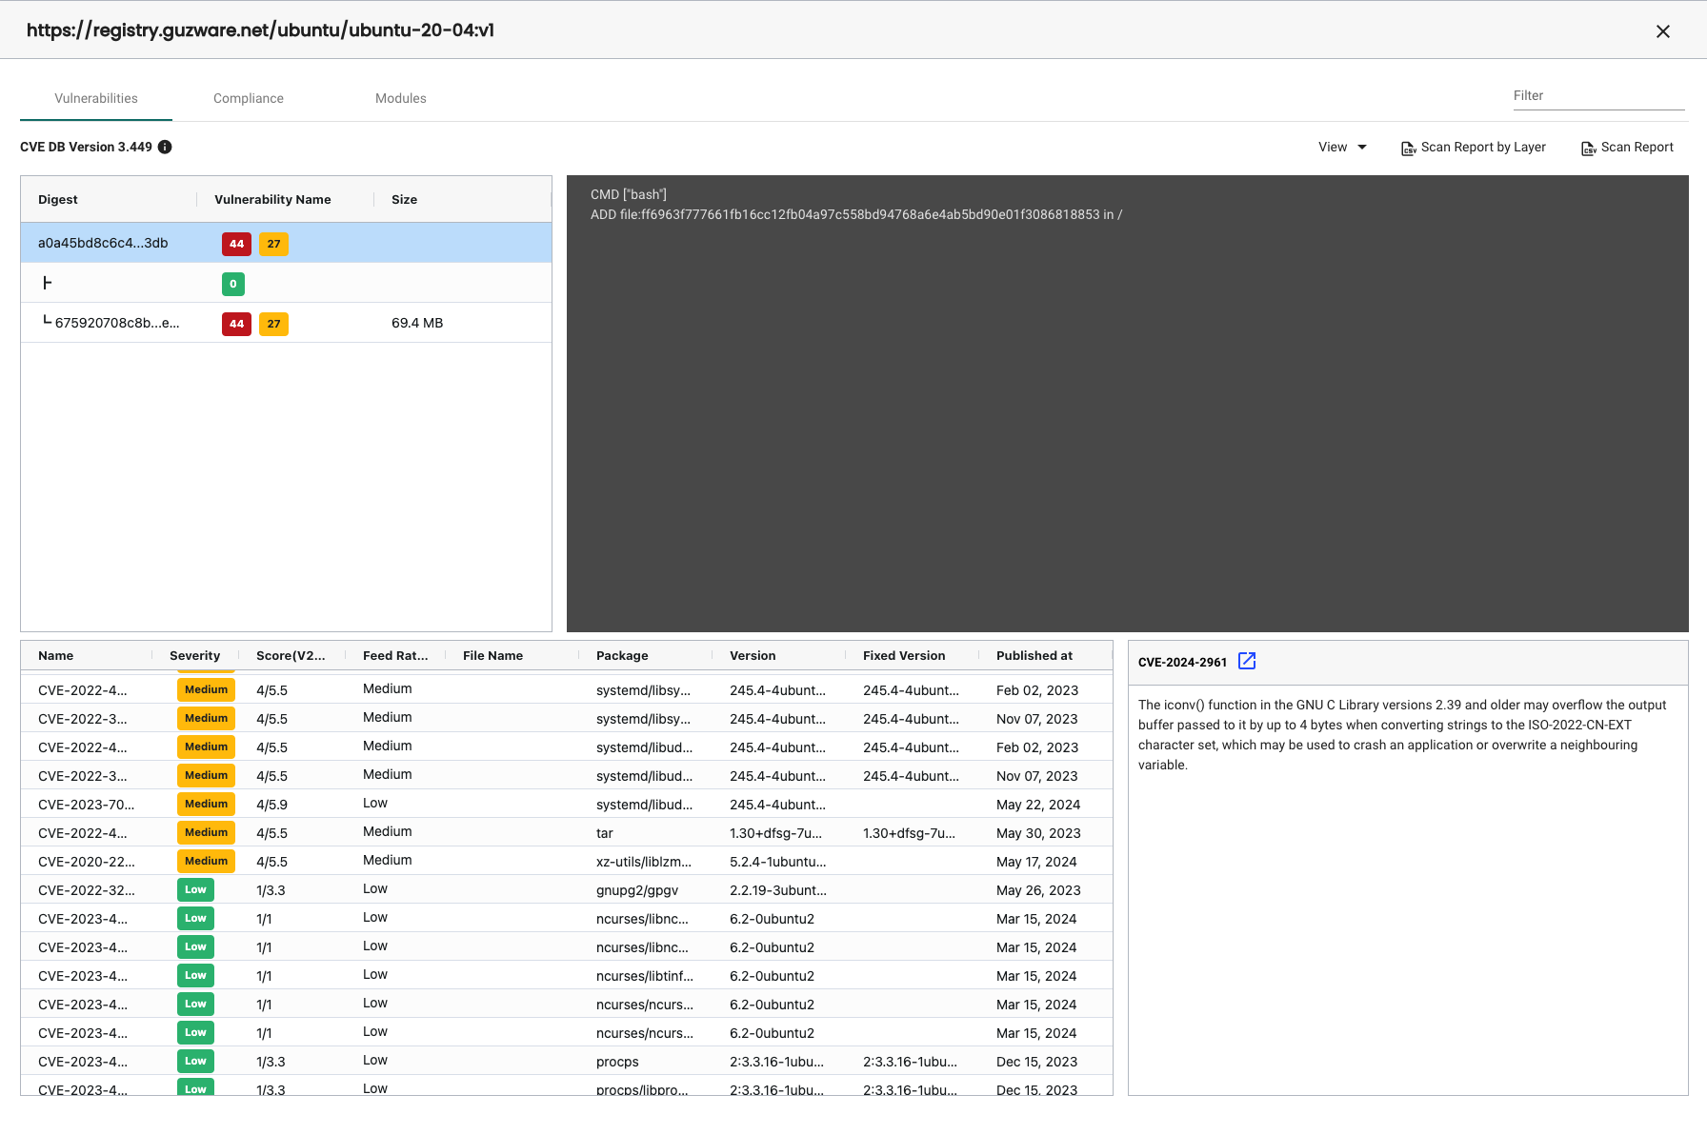This screenshot has height=1135, width=1707.
Task: Click the Scan Report CSV icon
Action: pyautogui.click(x=1588, y=148)
